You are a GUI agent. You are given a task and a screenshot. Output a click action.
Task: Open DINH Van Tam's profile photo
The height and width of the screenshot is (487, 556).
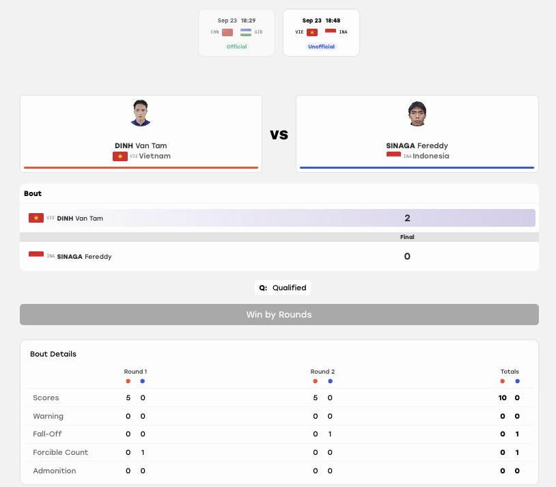[x=141, y=113]
